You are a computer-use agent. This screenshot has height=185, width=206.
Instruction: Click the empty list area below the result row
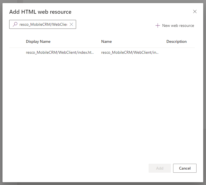pyautogui.click(x=102, y=106)
